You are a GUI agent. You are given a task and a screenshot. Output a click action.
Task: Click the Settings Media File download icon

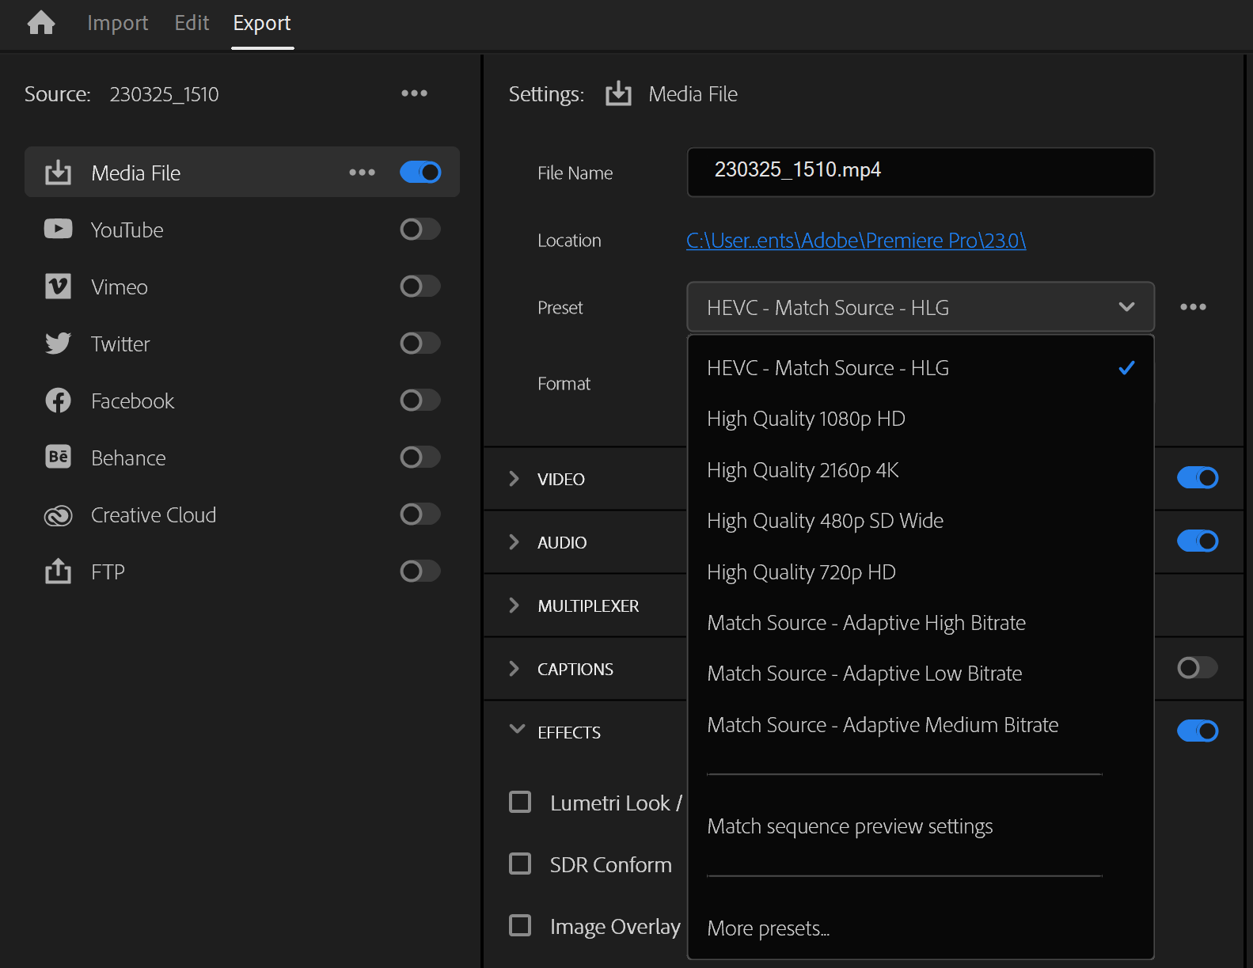[618, 93]
